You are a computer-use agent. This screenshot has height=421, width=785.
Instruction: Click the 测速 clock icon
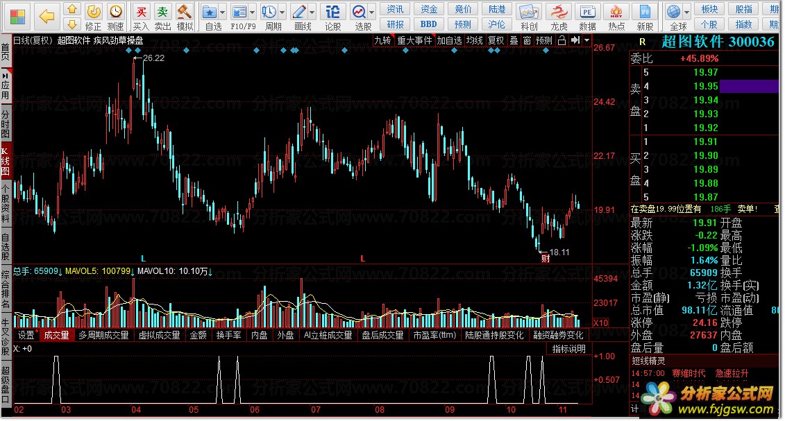[116, 12]
